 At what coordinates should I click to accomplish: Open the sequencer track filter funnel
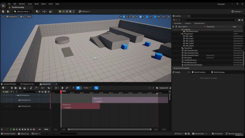point(12,92)
